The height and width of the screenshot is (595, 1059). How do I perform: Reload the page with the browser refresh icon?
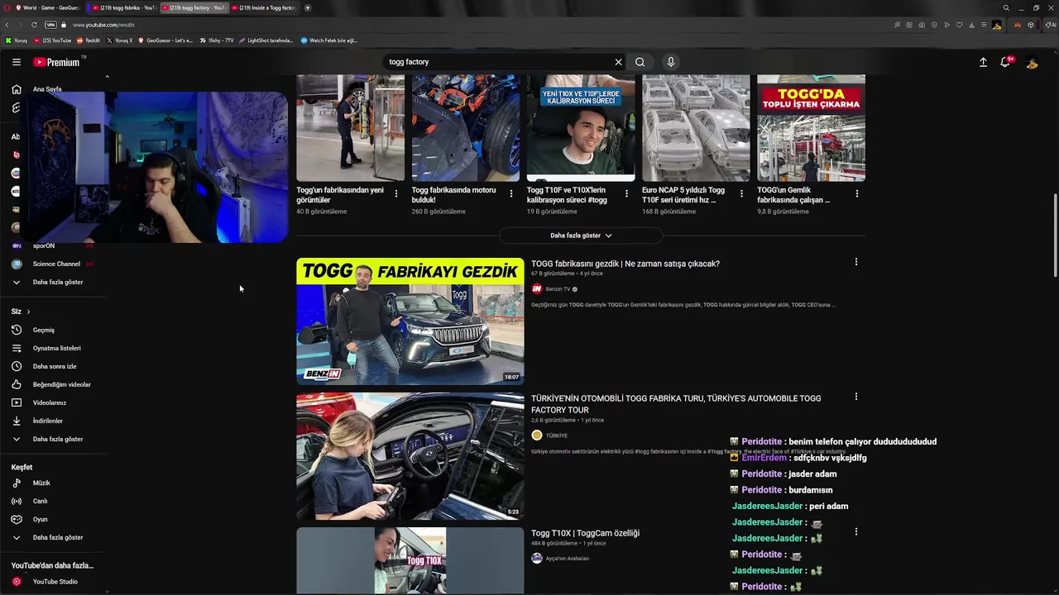34,25
